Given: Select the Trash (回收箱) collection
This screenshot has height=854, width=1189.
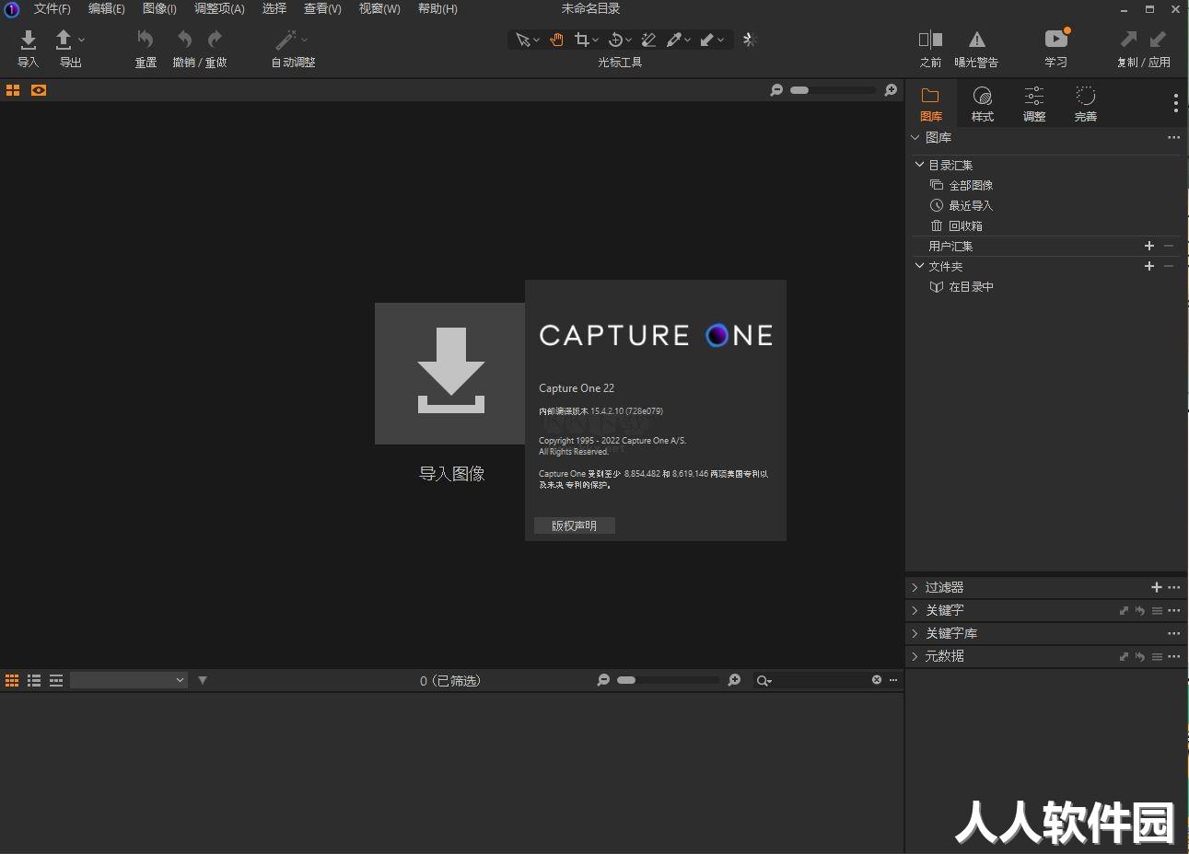Looking at the screenshot, I should 957,225.
